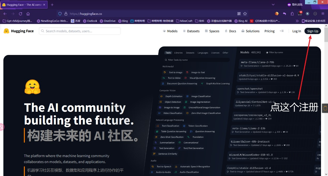Open the tracking protection shield icon
Viewport: 328px width, 176px height.
[60, 14]
